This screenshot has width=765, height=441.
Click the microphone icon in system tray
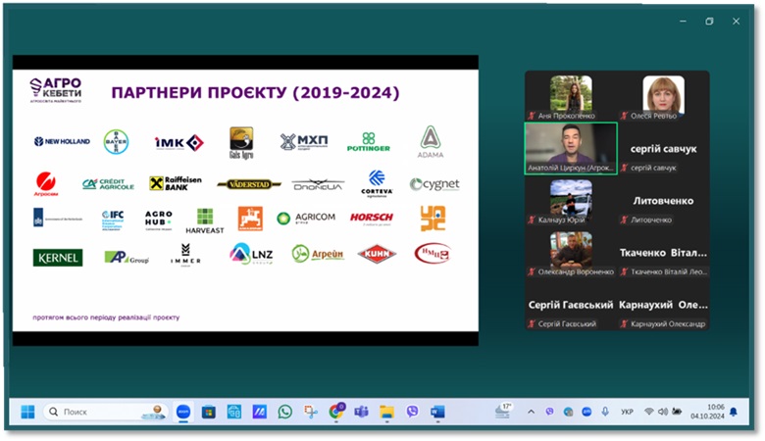tap(605, 412)
